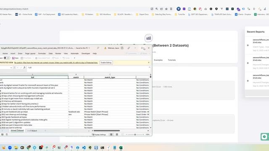The image size is (269, 151).
Task: Toggle the AutoSave switch off/on
Action: tap(7, 58)
